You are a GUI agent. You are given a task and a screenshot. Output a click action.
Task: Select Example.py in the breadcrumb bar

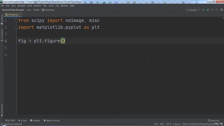(x=48, y=10)
